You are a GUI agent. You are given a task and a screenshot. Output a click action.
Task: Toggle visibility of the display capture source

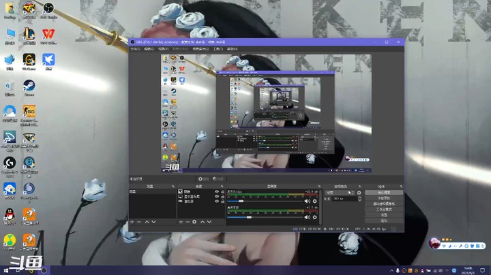216,197
